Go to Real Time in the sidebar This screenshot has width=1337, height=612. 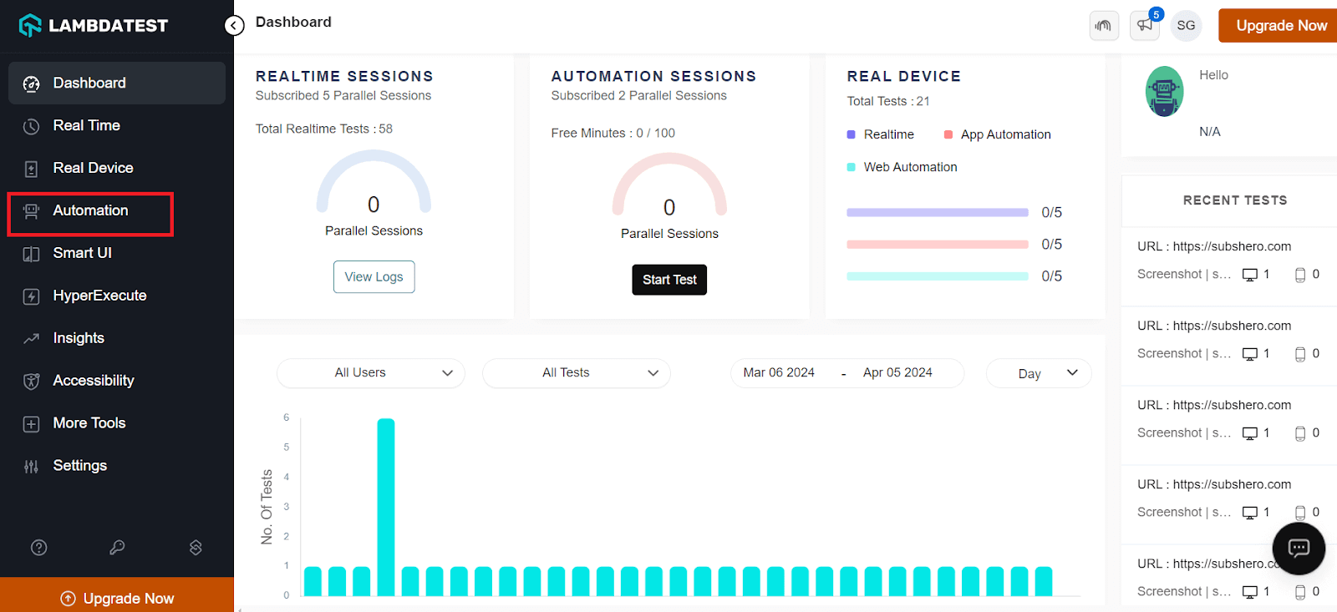pos(117,125)
